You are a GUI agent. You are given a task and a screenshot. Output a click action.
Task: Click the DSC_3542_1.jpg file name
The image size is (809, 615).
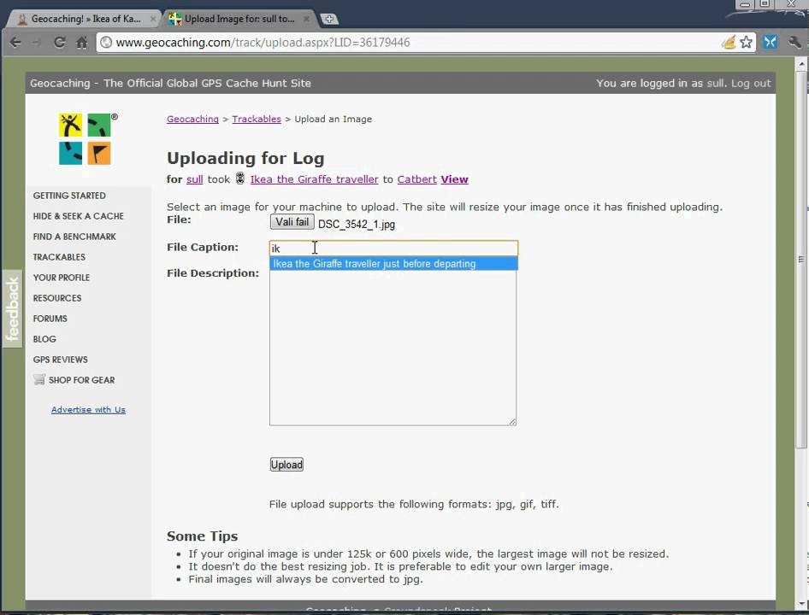(x=357, y=225)
